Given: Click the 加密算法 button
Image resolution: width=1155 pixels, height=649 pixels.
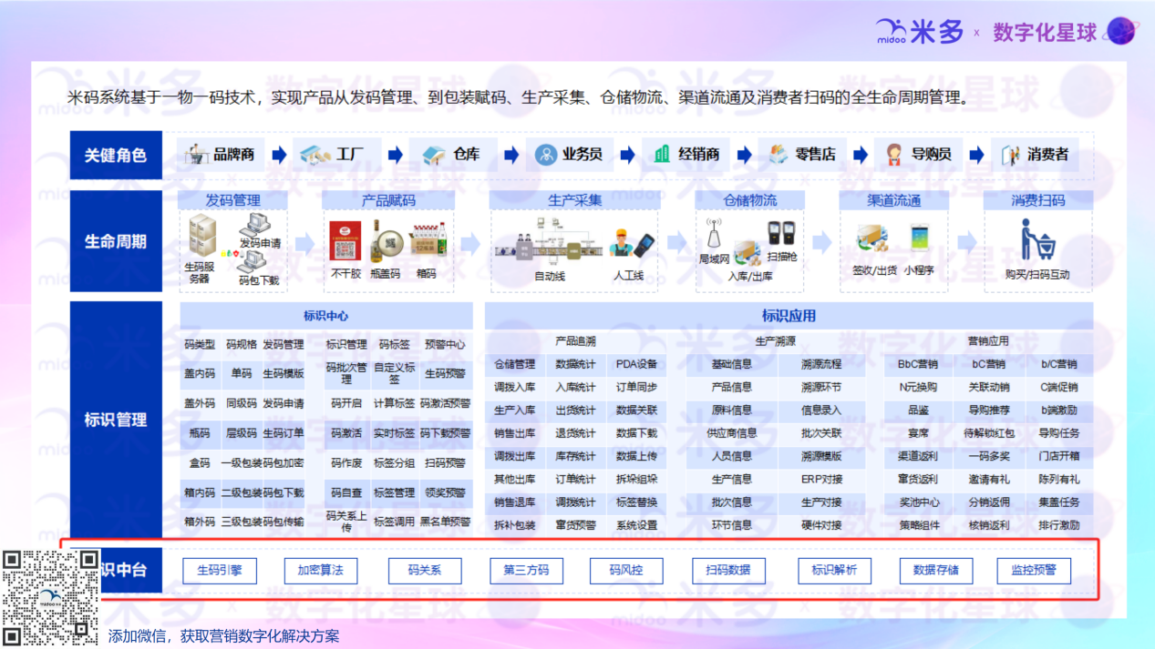Looking at the screenshot, I should 321,571.
